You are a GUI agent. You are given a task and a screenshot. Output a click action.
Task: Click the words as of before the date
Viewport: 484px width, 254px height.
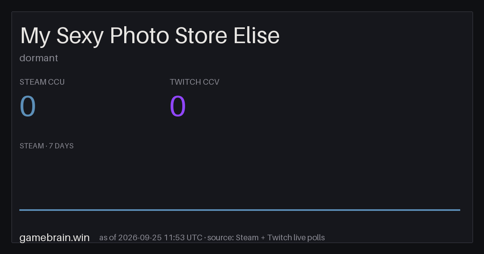(108, 237)
